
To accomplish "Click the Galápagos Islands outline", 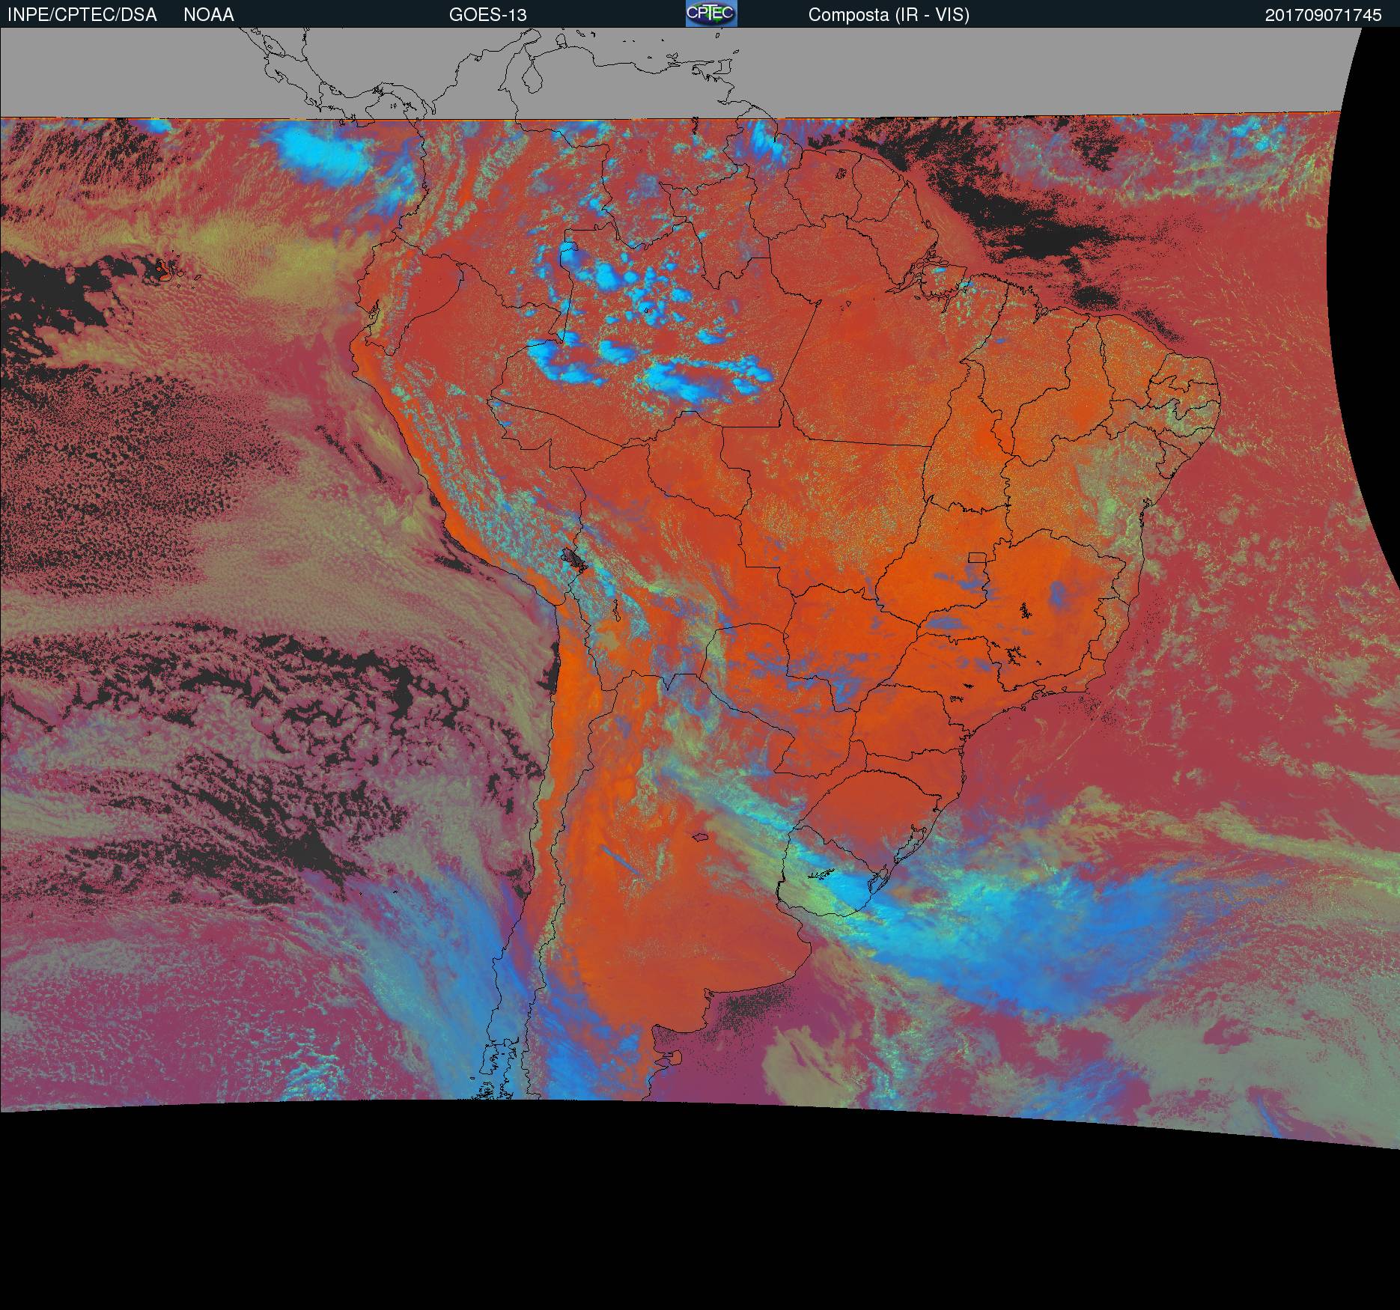I will pos(166,270).
